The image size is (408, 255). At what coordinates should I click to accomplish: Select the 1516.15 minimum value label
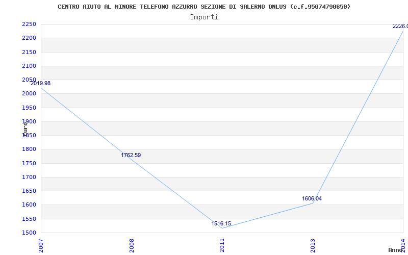(221, 223)
